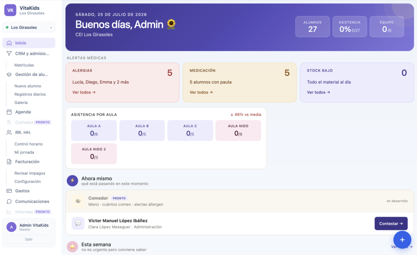
Task: Click the document icon beside Facturación
Action: coord(9,161)
